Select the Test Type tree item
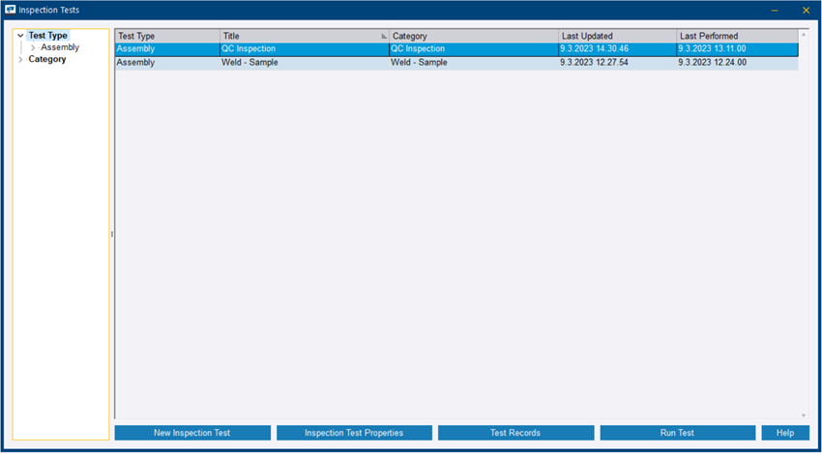Image resolution: width=822 pixels, height=454 pixels. coord(48,36)
